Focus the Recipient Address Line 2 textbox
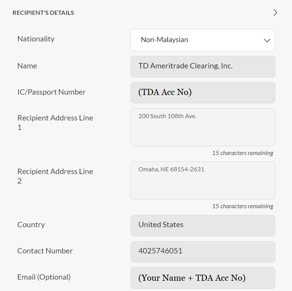Viewport: 292px width, 291px height. 203,180
